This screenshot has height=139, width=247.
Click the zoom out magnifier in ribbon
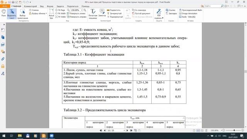click(x=68, y=10)
